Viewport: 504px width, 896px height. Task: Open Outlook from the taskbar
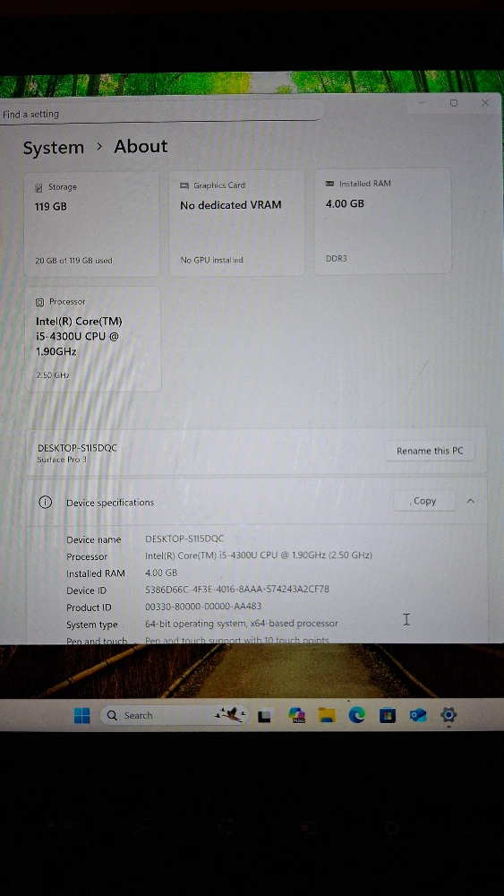pos(418,715)
